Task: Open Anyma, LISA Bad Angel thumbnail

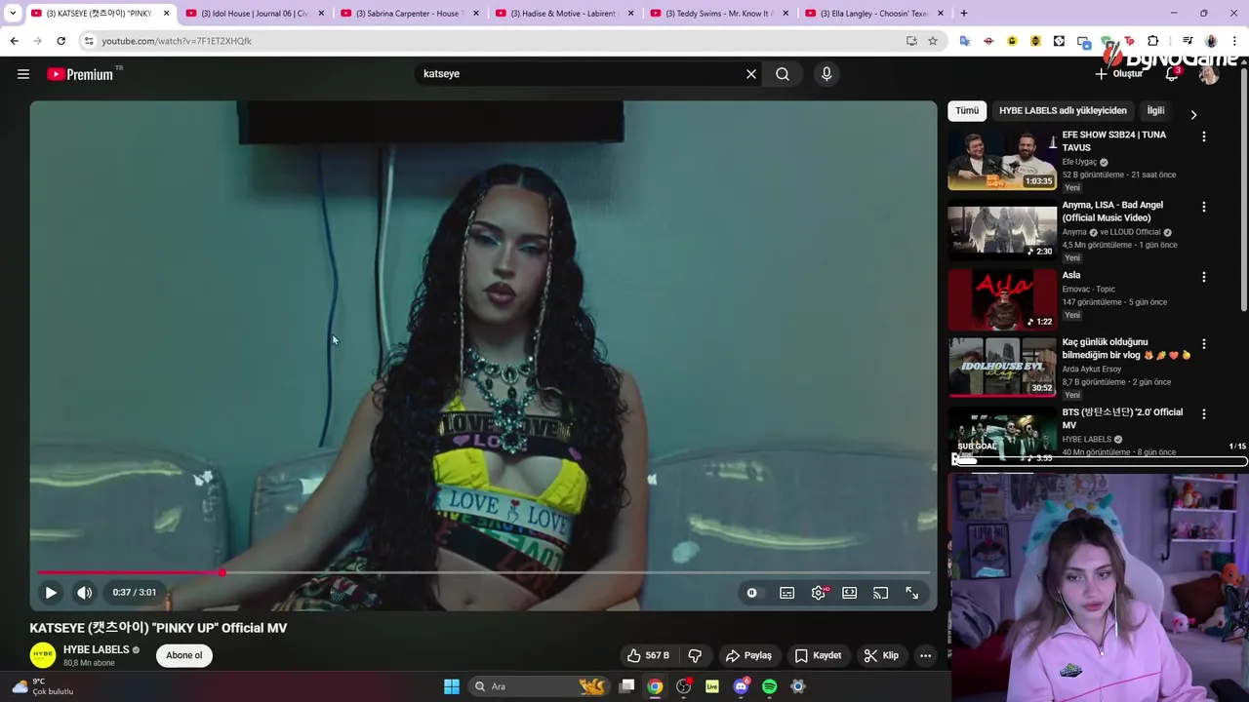Action: tap(1002, 229)
